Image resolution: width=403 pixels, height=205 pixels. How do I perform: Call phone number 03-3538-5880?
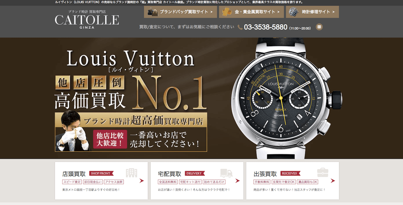click(x=266, y=27)
